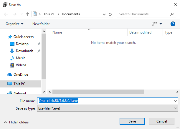Select OneDrive in navigation pane
This screenshot has width=180, height=129.
click(21, 75)
